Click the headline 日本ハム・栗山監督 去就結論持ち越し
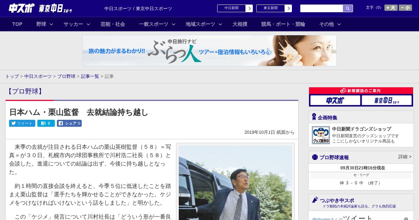The height and width of the screenshot is (220, 419). click(79, 112)
